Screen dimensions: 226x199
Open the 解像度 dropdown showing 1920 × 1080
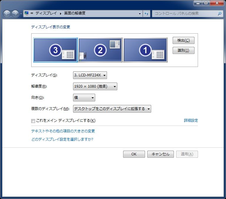(x=95, y=86)
